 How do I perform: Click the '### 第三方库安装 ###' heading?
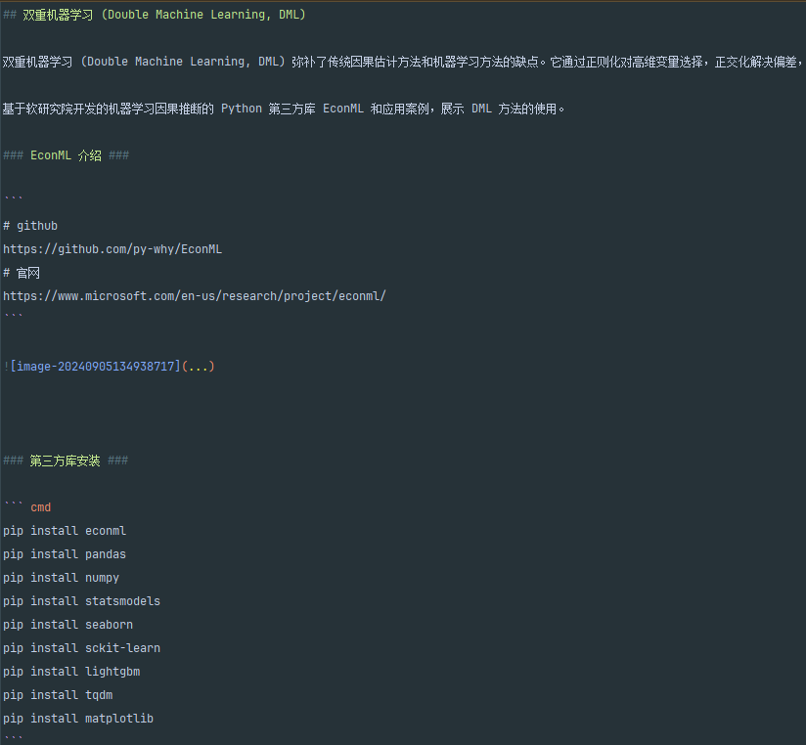pos(66,460)
